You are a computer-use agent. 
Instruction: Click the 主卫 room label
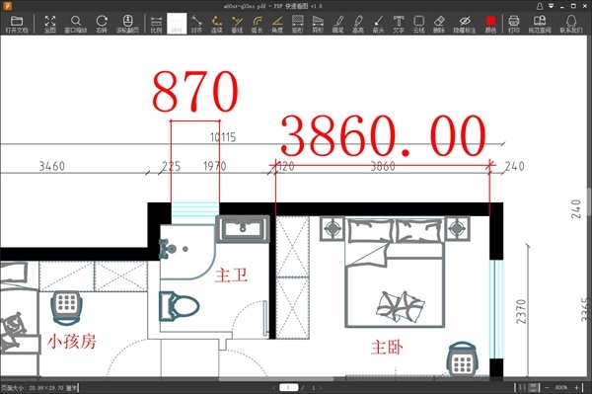click(x=231, y=276)
